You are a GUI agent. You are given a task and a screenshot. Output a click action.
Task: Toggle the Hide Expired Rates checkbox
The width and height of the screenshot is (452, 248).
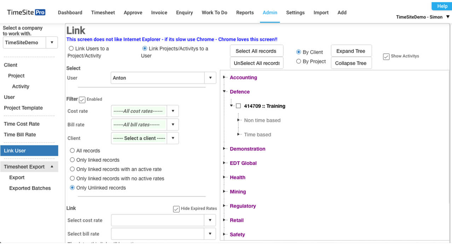point(176,209)
